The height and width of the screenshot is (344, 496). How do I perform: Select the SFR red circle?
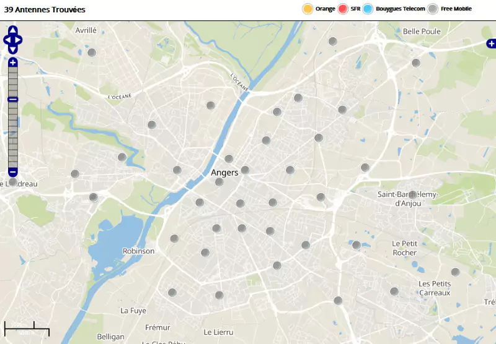point(343,9)
